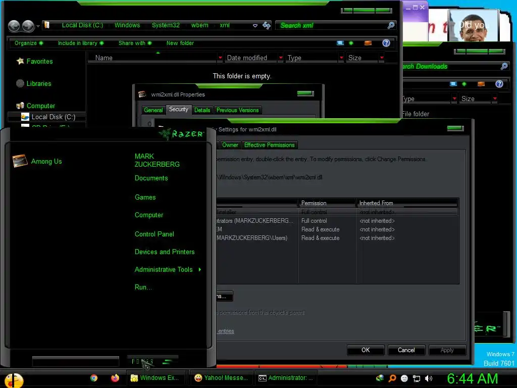Viewport: 517px width, 388px height.
Task: Open Documents from Start menu
Action: pos(151,178)
